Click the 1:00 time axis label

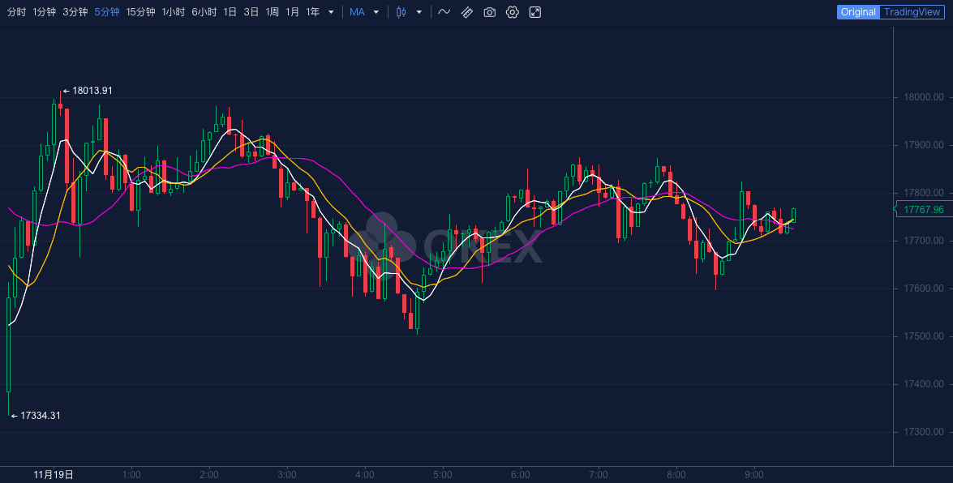pyautogui.click(x=131, y=475)
